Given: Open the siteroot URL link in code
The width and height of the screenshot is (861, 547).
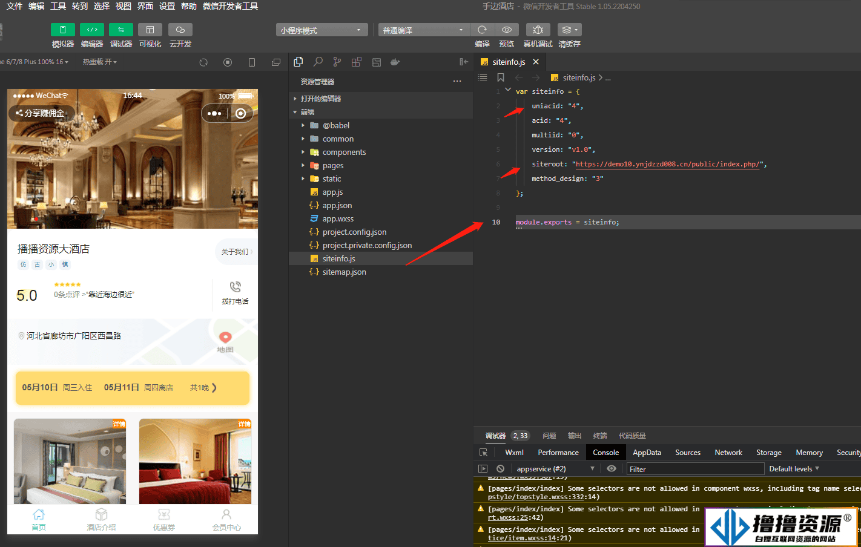Looking at the screenshot, I should pos(667,164).
